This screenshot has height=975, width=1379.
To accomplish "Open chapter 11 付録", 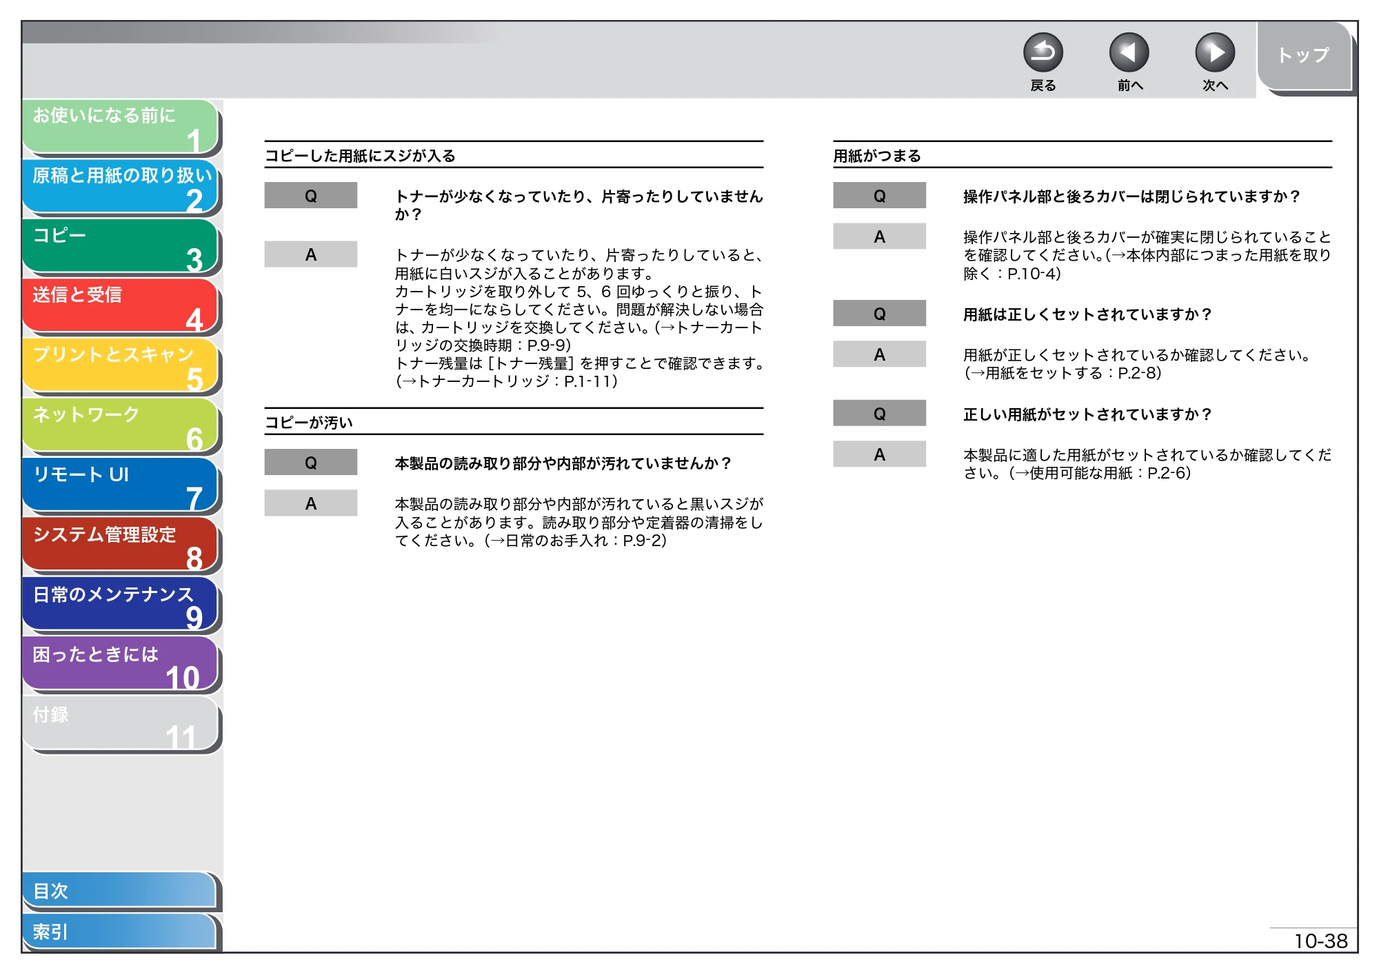I will 120,724.
